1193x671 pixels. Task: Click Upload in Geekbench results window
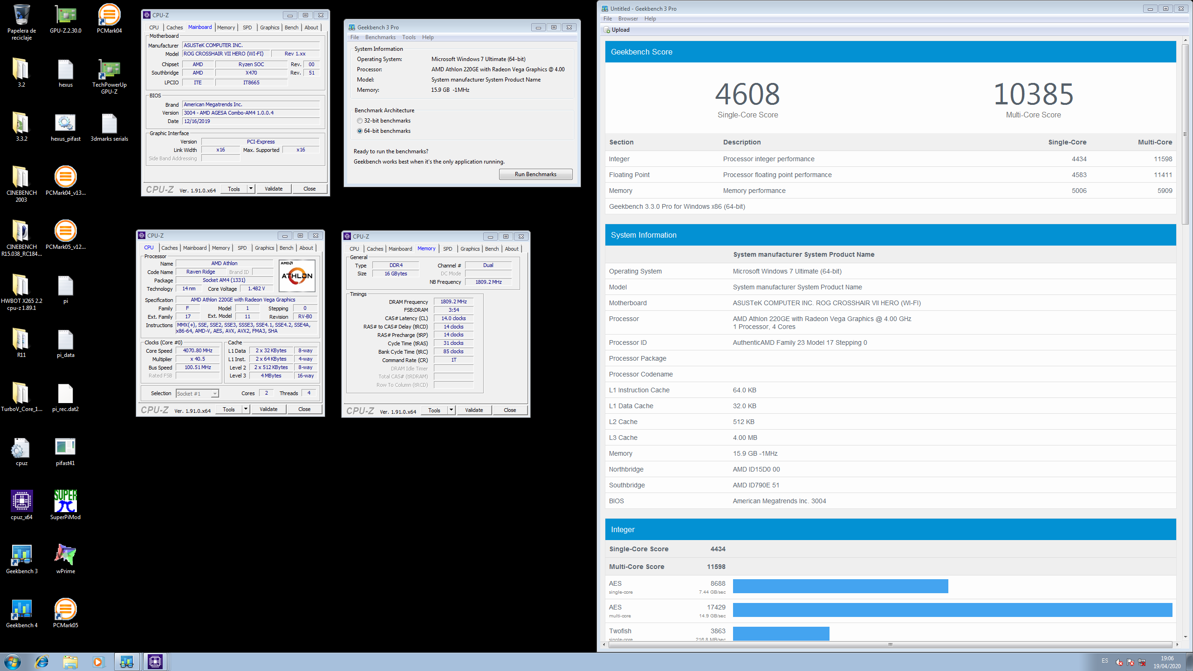[x=617, y=30]
